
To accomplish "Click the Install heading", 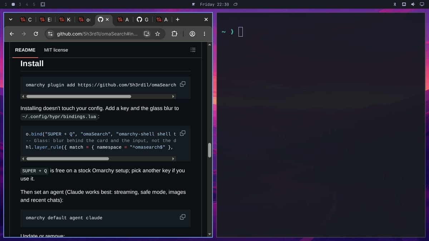I will coord(32,64).
